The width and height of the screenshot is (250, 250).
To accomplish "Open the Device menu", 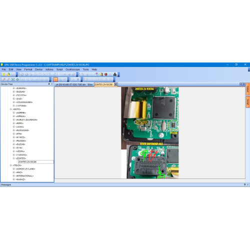I will (38, 69).
